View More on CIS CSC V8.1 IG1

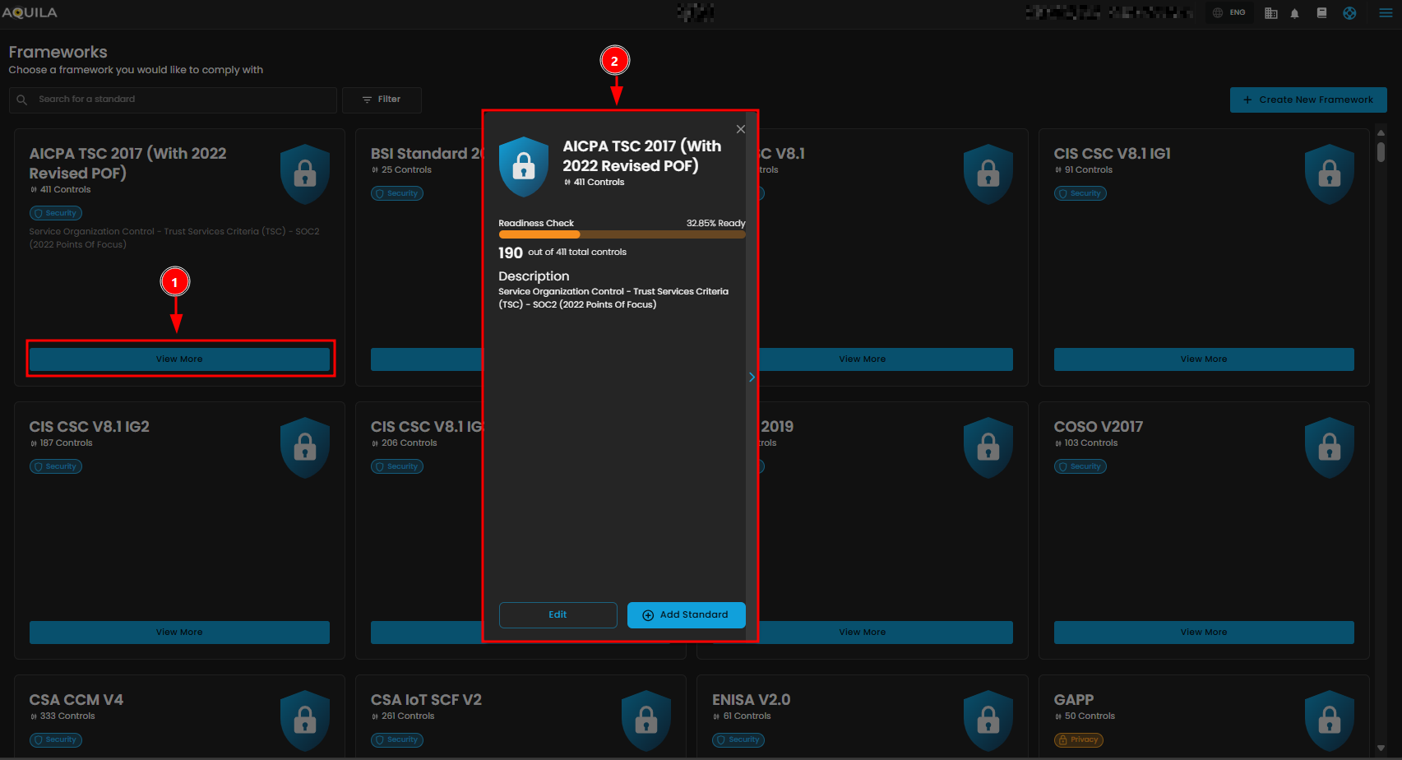1203,359
